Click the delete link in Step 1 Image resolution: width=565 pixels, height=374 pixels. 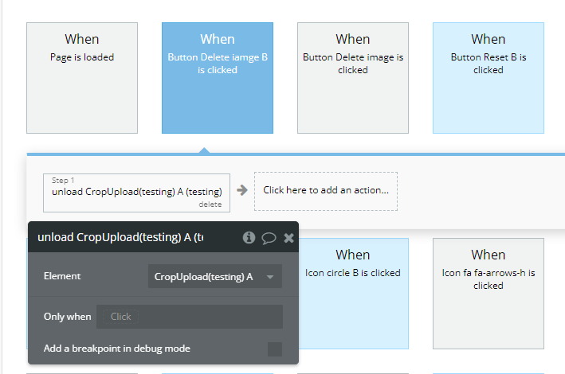[210, 205]
